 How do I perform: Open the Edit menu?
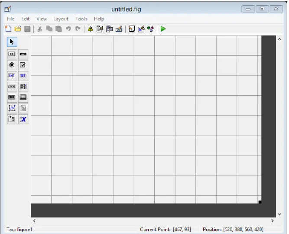tap(25, 19)
